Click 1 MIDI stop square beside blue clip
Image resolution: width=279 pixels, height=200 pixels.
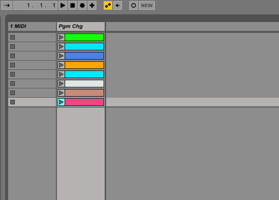coord(12,56)
